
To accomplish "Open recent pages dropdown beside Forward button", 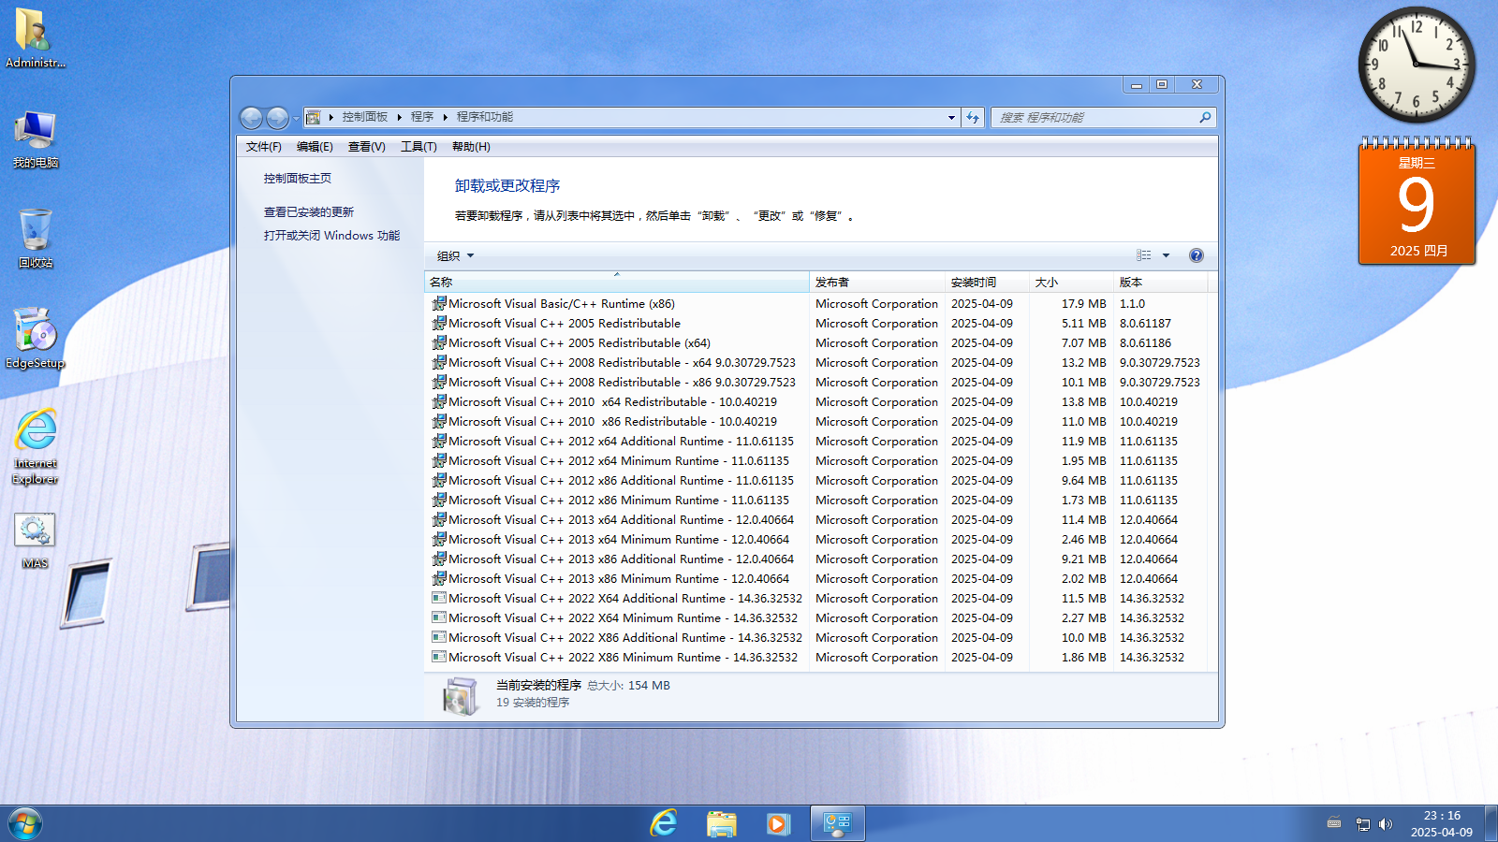I will (x=296, y=118).
